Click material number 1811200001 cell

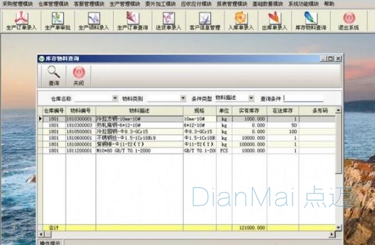[81, 151]
